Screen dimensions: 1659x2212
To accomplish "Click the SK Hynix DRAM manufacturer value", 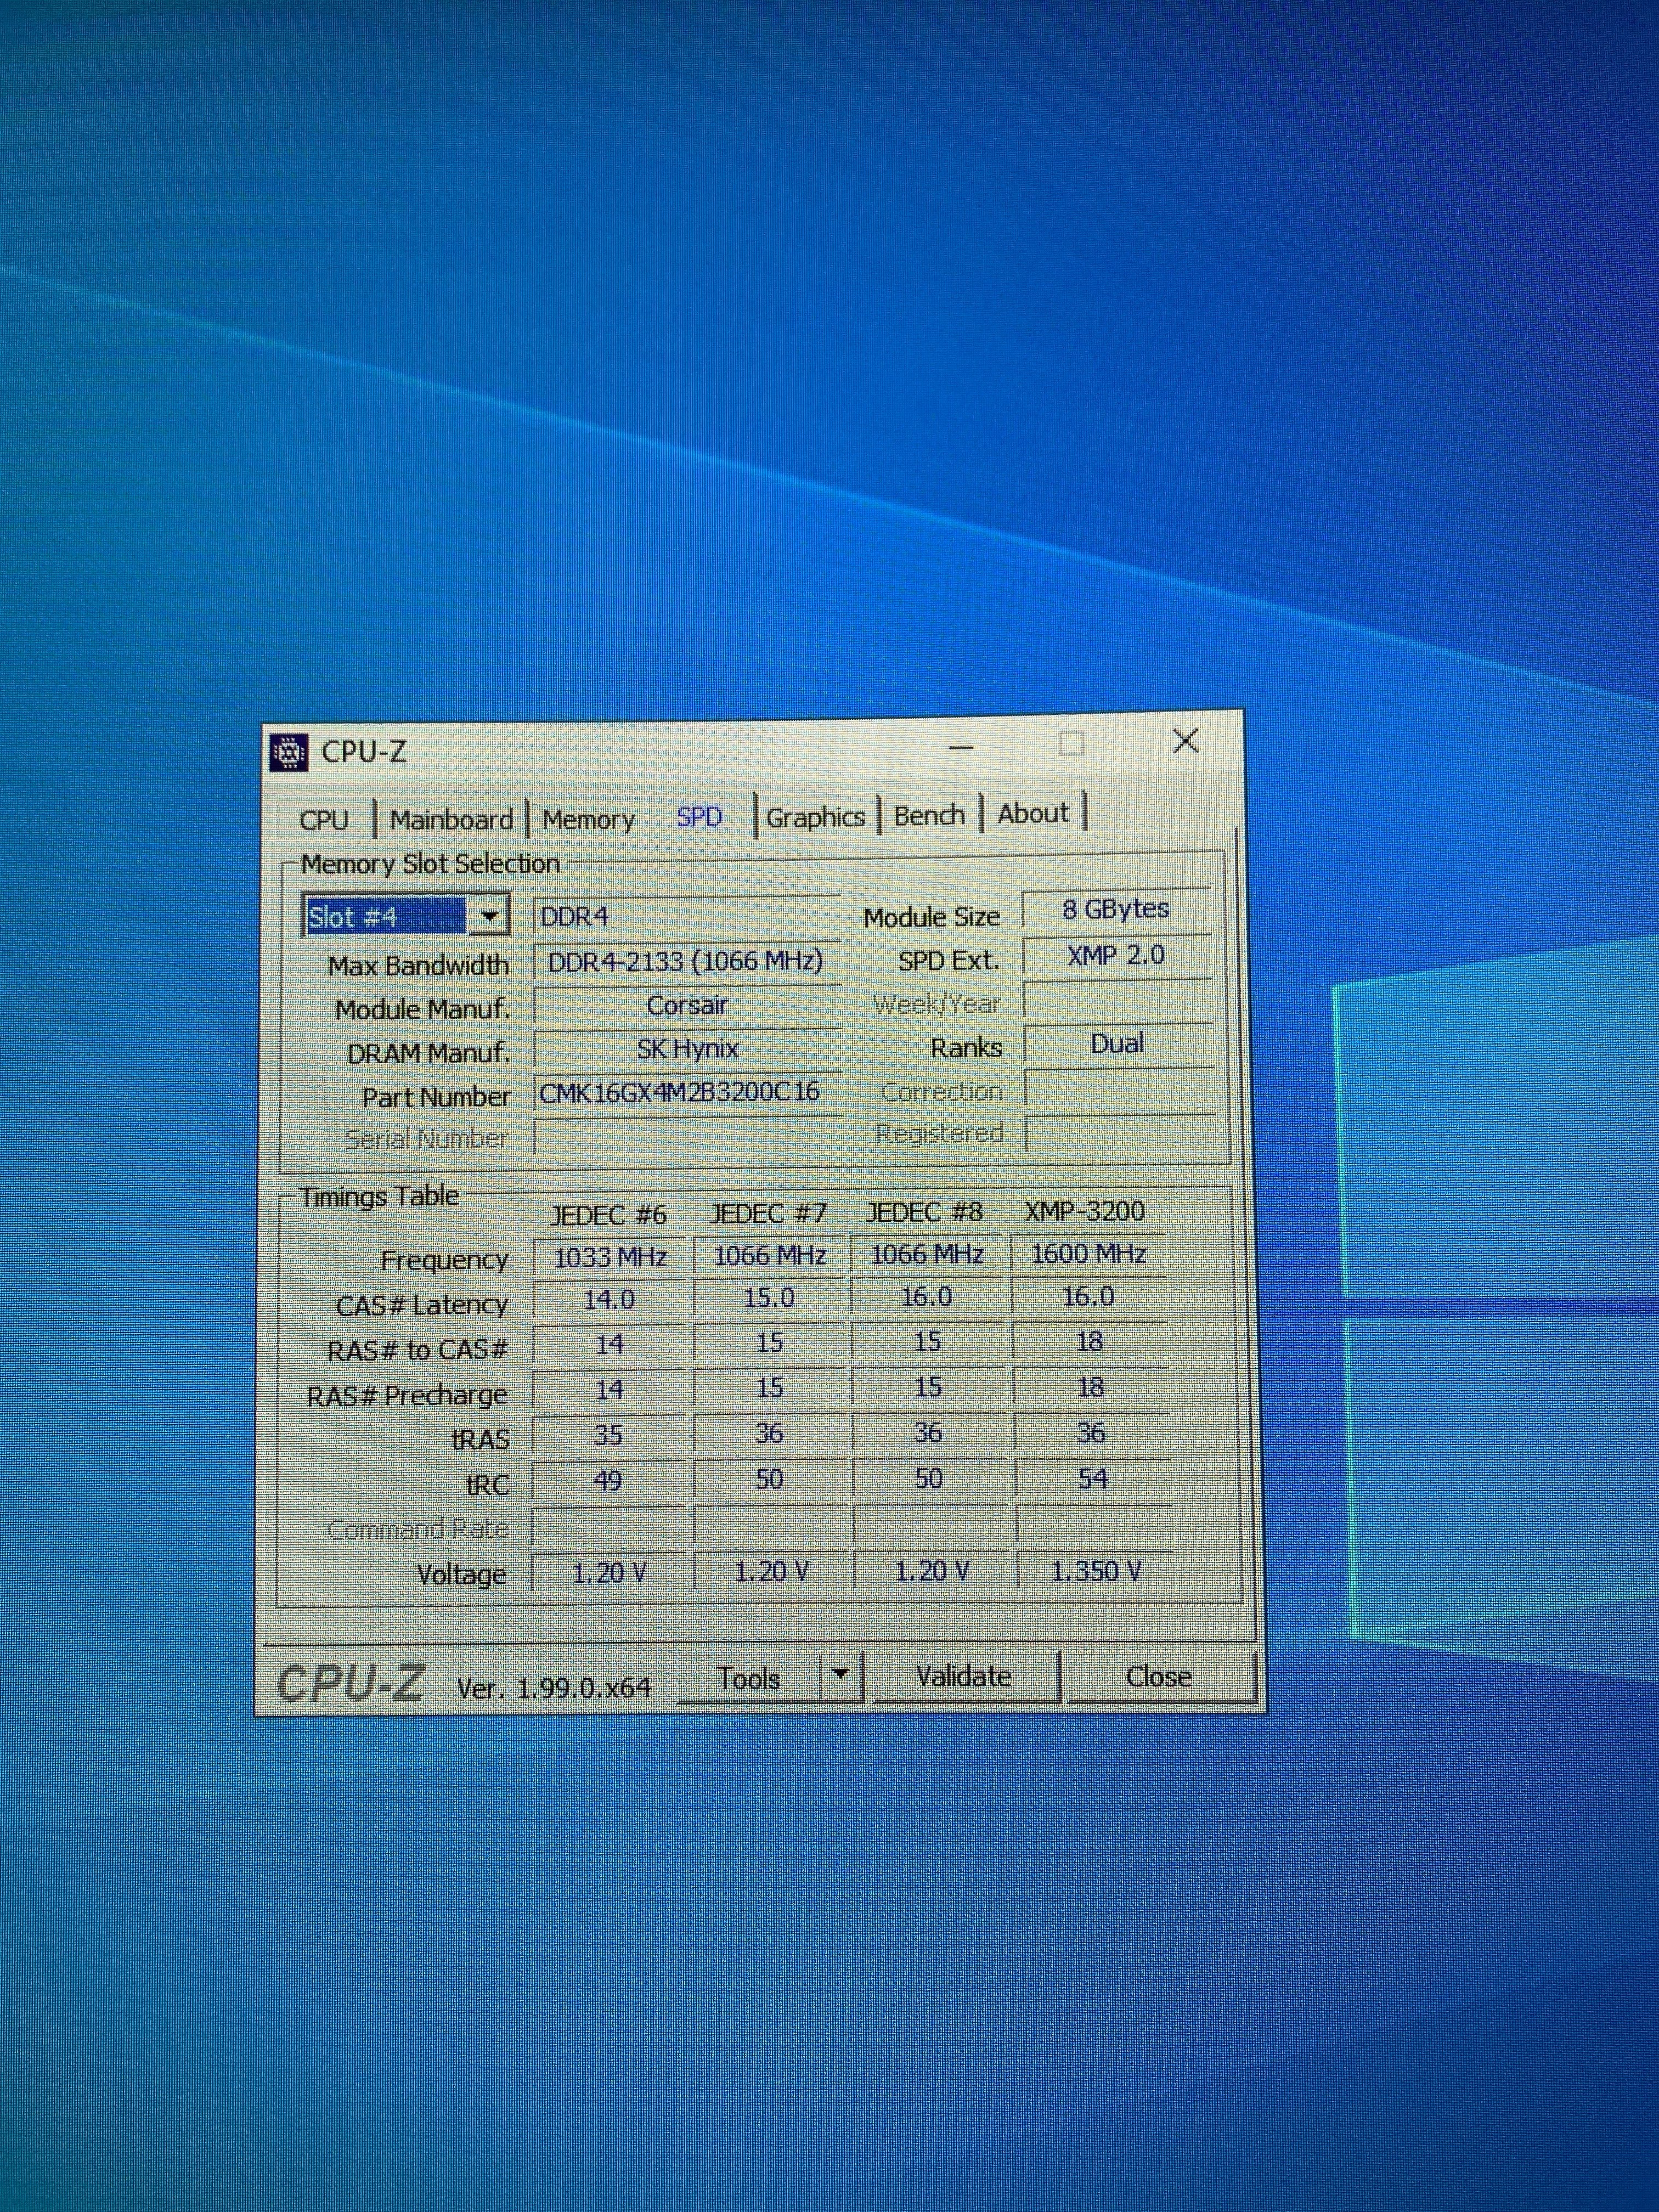I will pos(687,1048).
